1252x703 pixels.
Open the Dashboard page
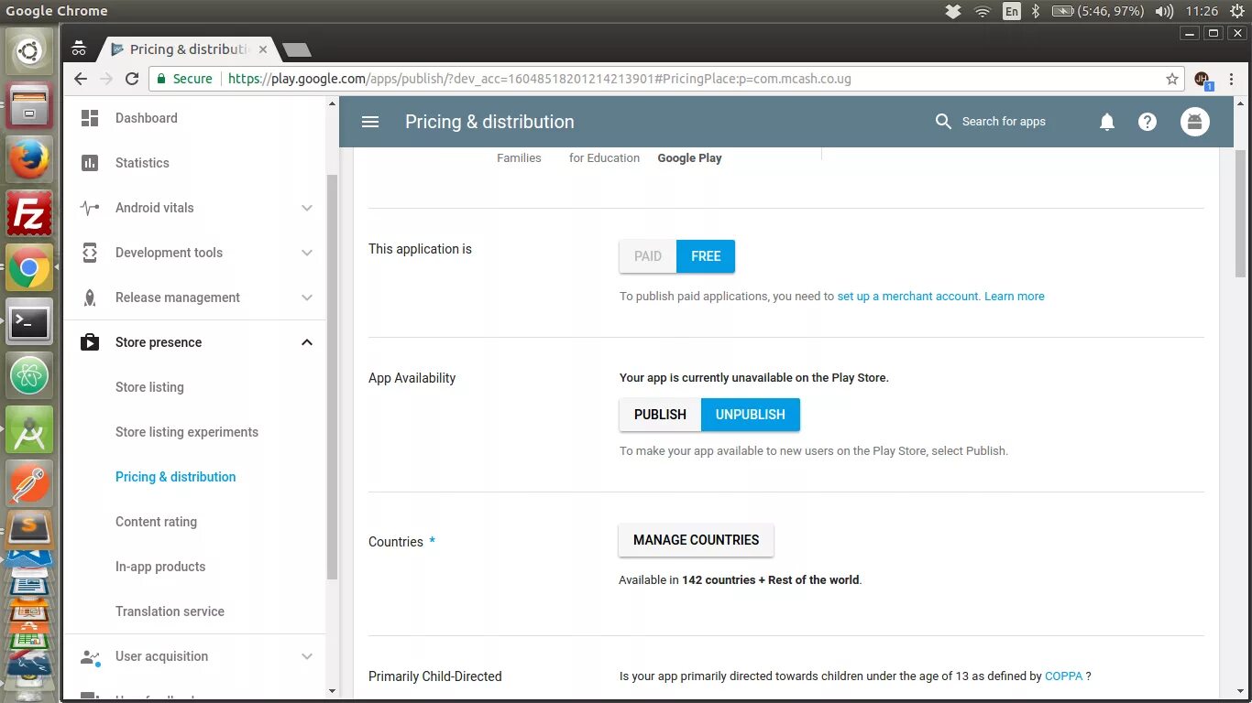coord(147,118)
